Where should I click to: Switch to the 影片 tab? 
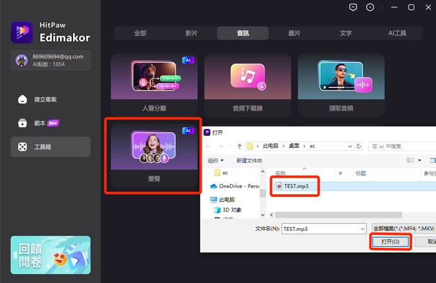click(192, 33)
